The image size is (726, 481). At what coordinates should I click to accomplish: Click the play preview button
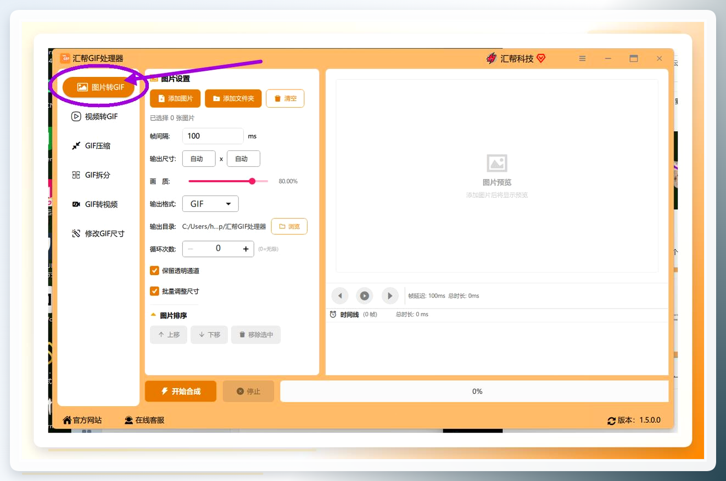click(x=365, y=296)
